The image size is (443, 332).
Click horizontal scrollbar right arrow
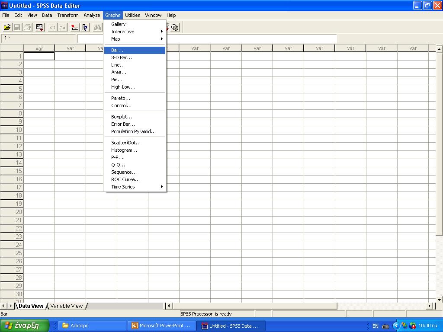[430, 306]
